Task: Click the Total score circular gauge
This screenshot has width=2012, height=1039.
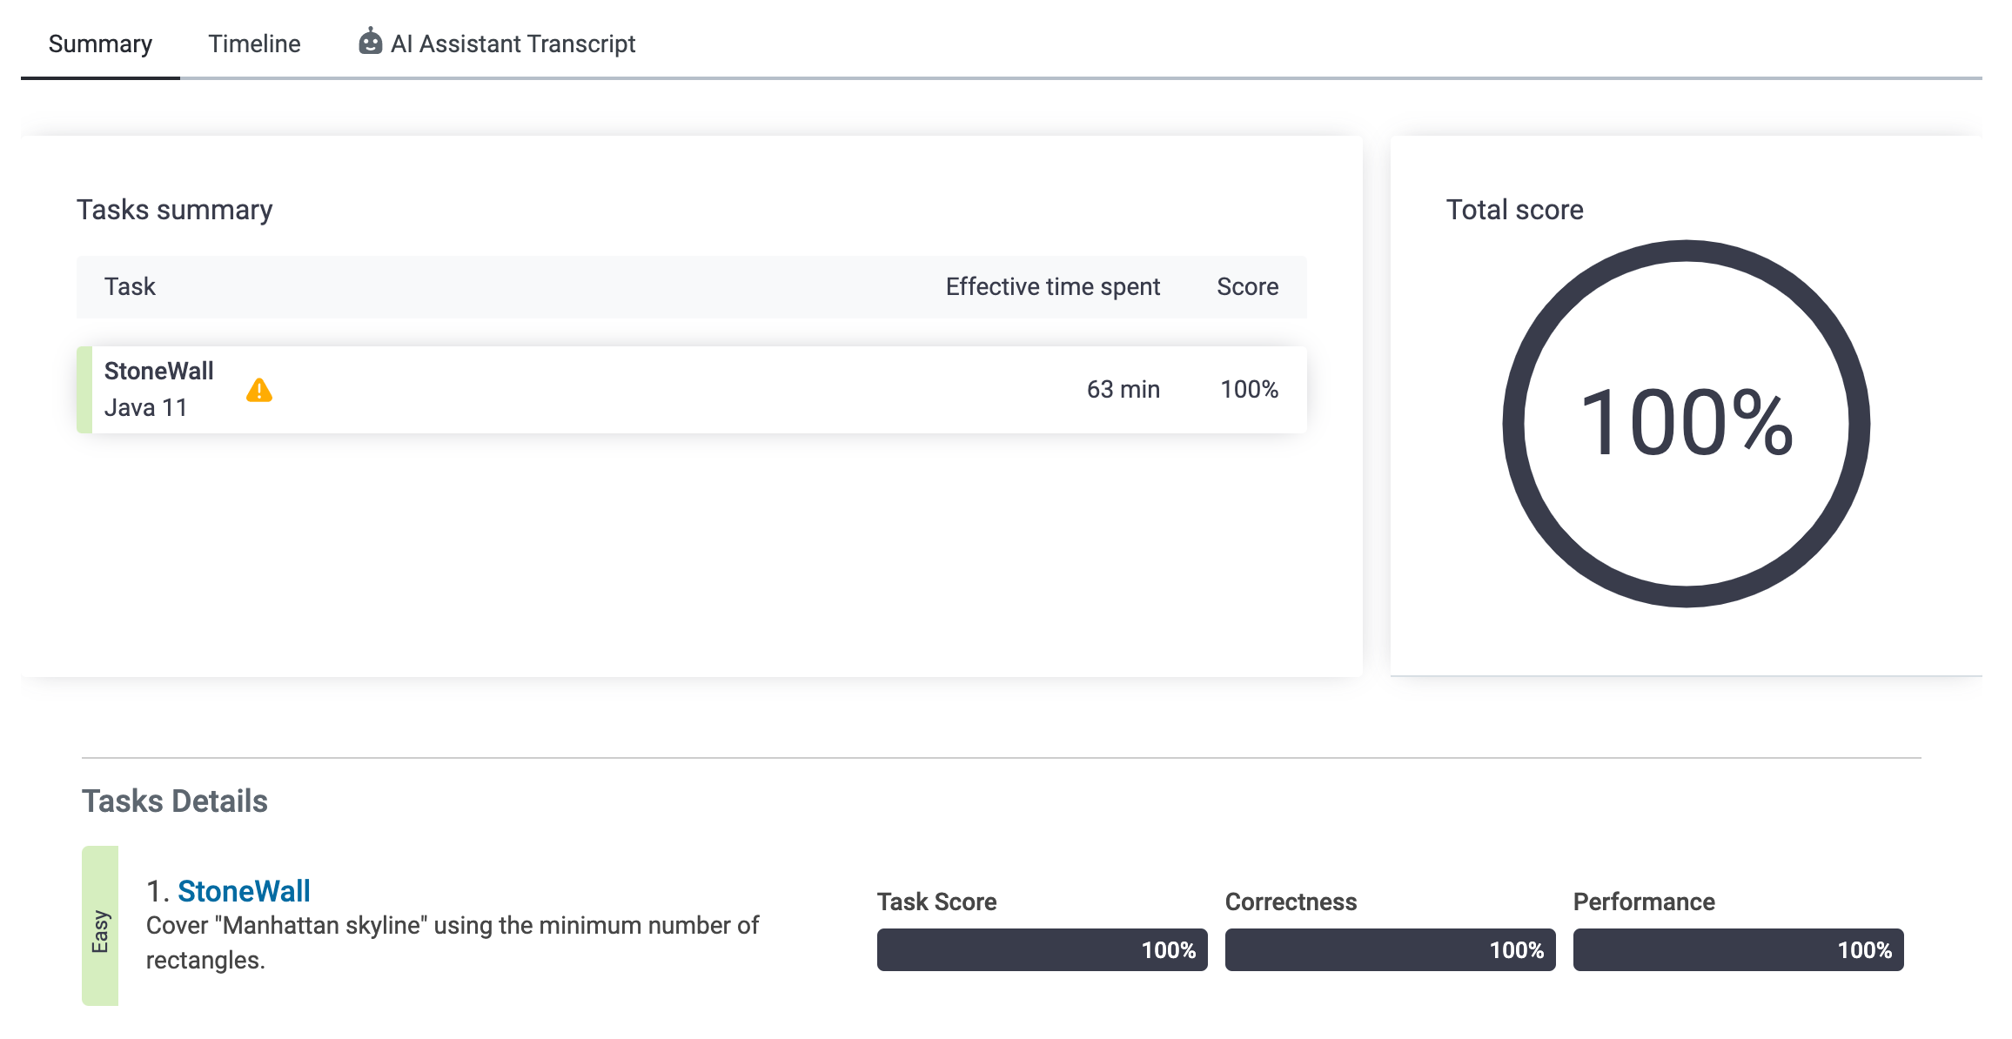Action: point(1686,424)
